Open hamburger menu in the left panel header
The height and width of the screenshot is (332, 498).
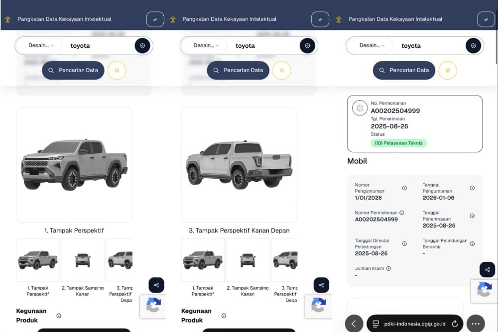click(x=155, y=19)
